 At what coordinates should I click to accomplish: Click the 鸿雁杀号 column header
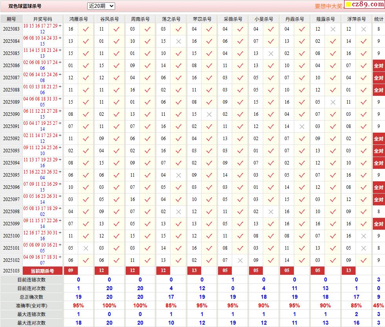tap(78, 19)
